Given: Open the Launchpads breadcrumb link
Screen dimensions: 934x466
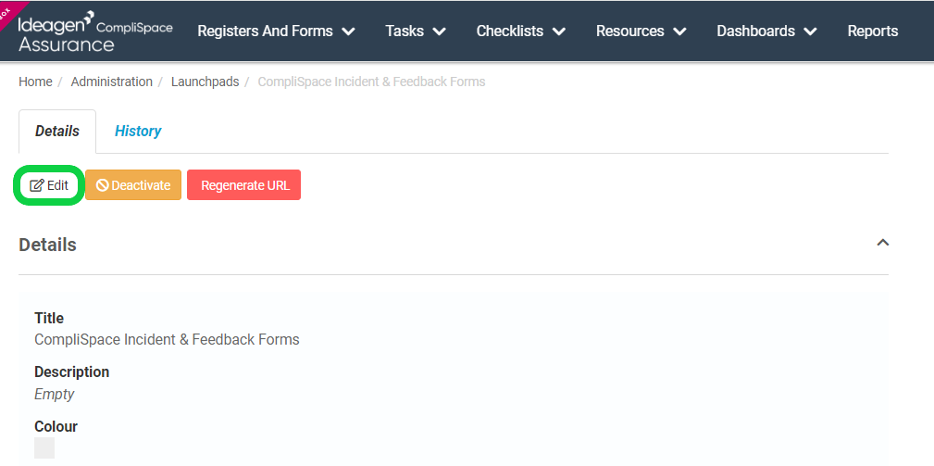Looking at the screenshot, I should click(x=205, y=82).
